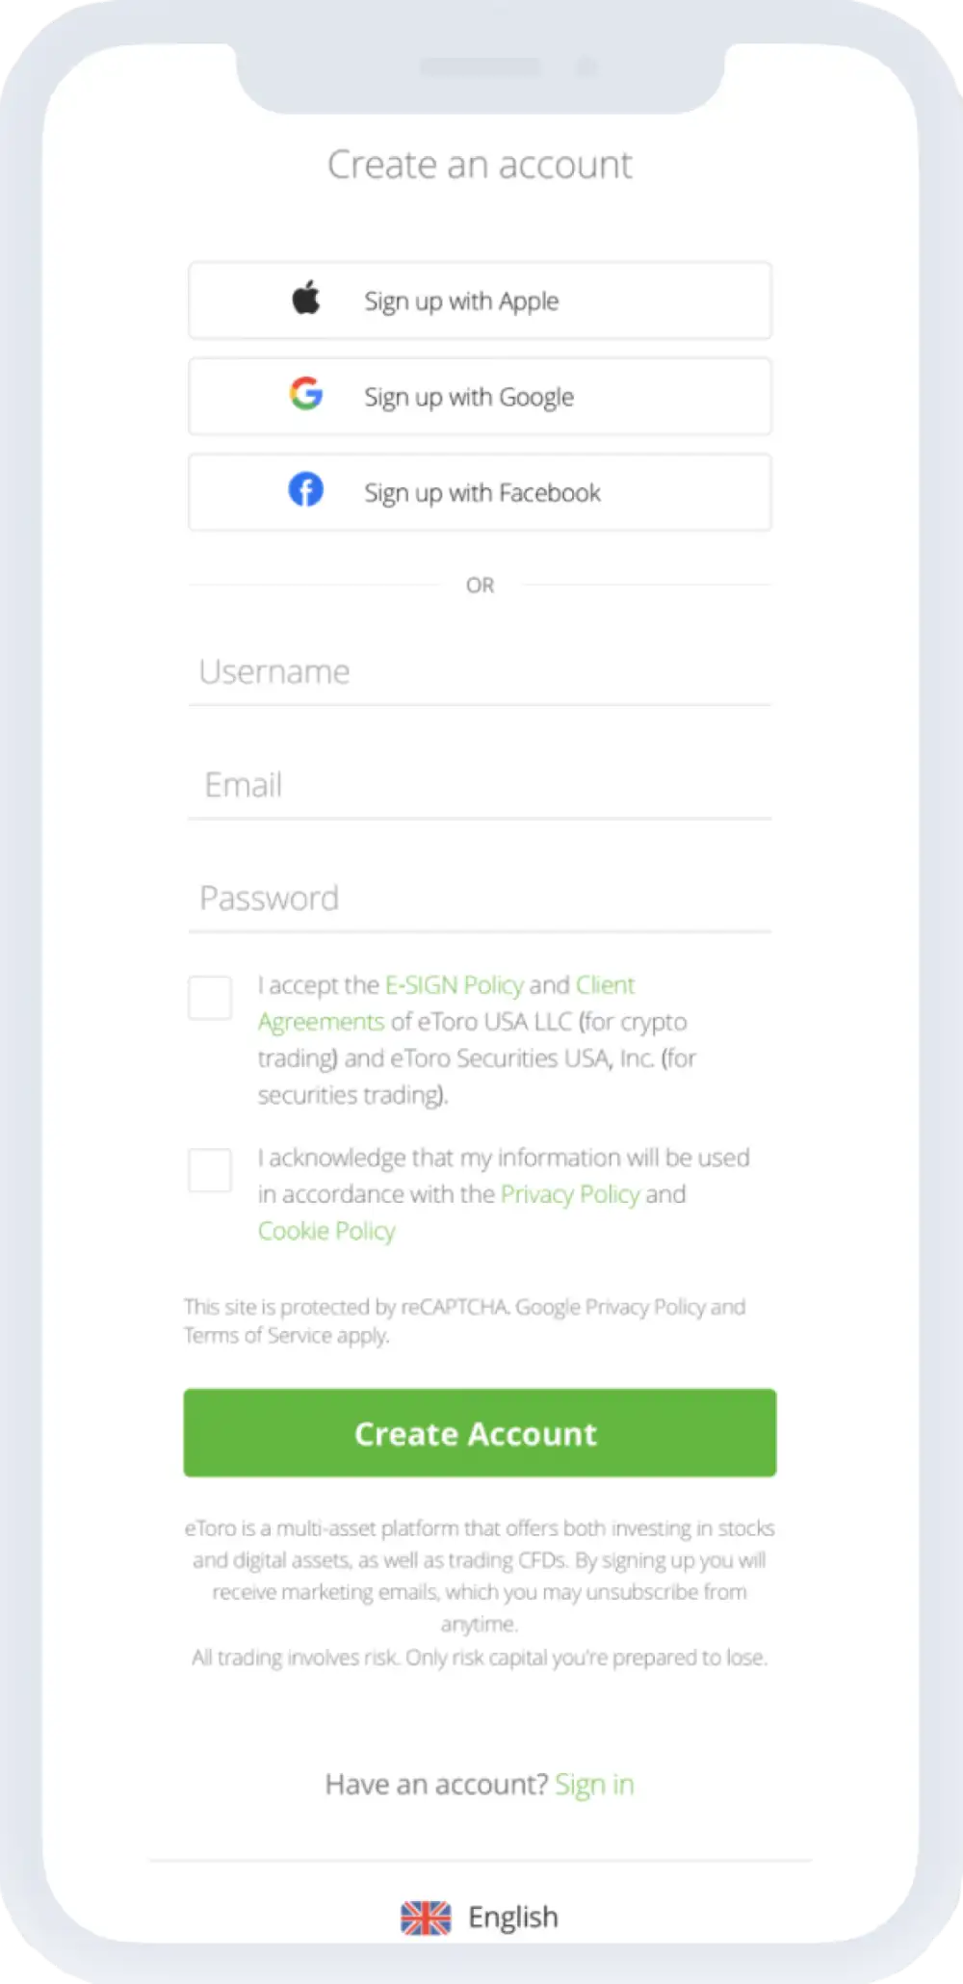Screen dimensions: 963x1984
Task: Click into the Email field
Action: click(480, 786)
